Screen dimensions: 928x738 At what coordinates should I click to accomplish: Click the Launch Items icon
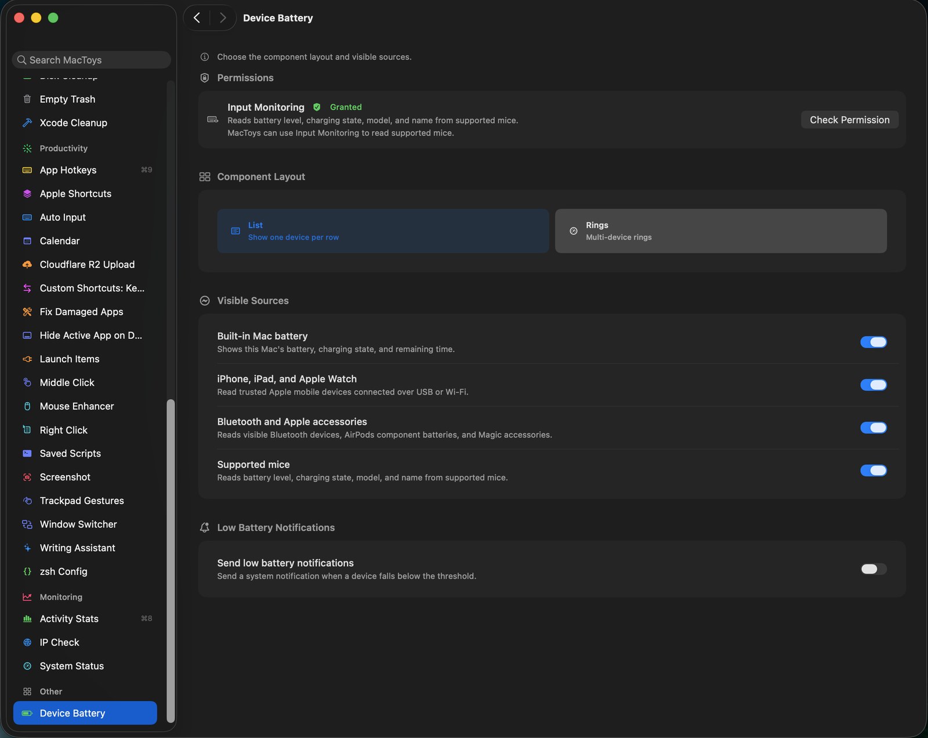click(x=27, y=359)
